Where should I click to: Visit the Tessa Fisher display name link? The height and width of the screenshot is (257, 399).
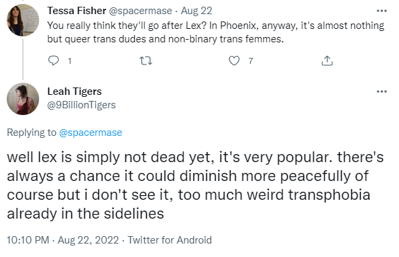point(77,11)
